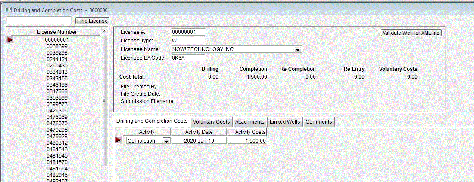
Task: Switch to the Voluntary Costs tab
Action: click(211, 122)
